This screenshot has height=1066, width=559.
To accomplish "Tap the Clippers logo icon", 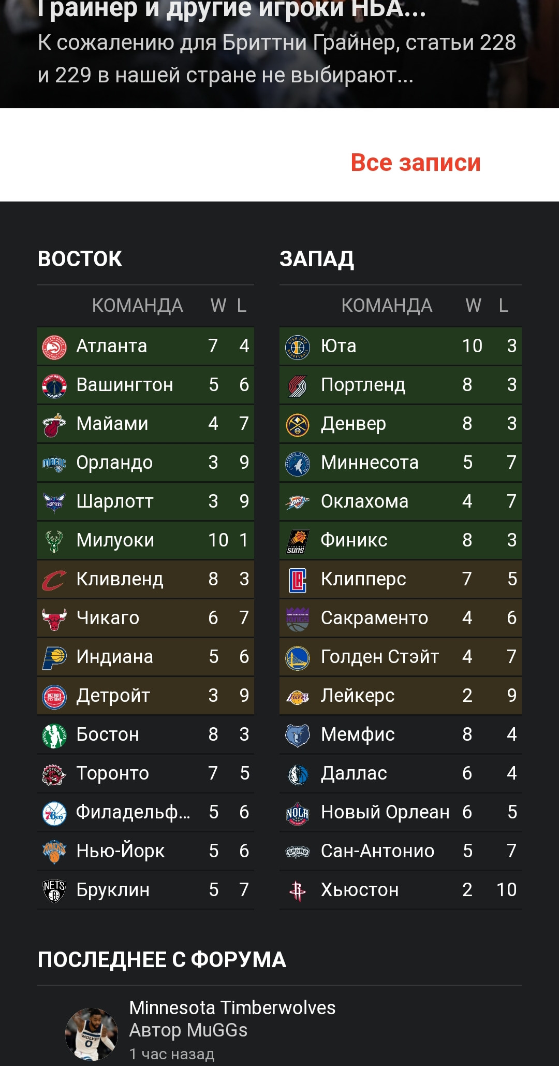I will click(x=298, y=580).
